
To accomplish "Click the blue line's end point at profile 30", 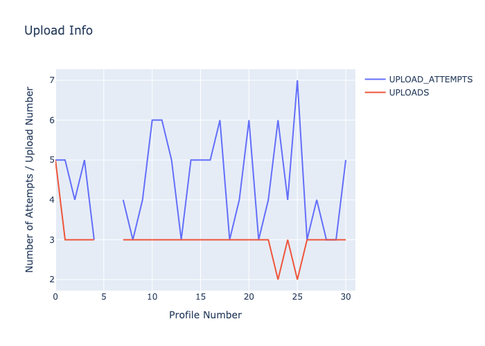I will [x=345, y=161].
